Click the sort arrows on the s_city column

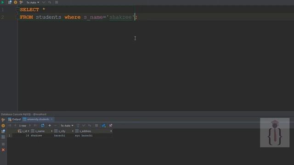(x=73, y=131)
